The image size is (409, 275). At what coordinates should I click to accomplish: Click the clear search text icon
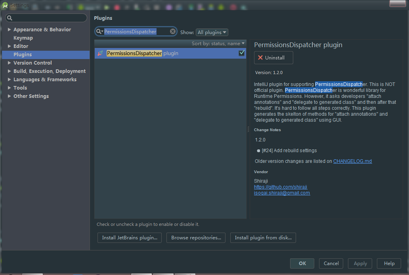point(173,31)
